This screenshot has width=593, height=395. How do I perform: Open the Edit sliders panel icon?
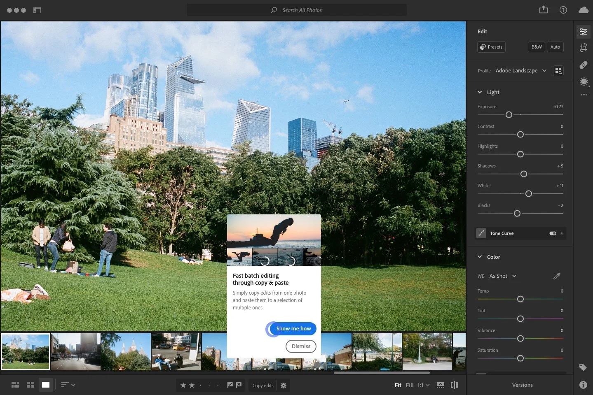(x=583, y=32)
